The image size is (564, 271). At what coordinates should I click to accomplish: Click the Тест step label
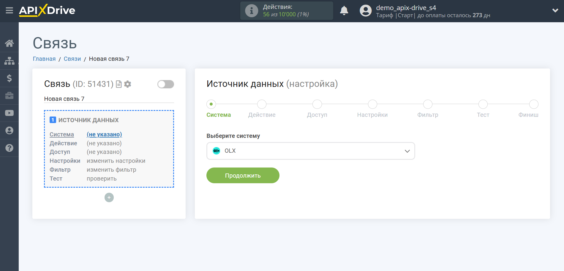coord(483,115)
